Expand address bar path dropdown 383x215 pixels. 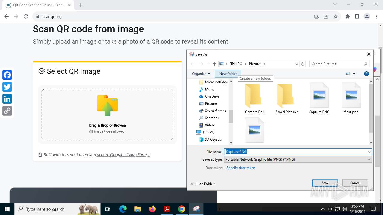[297, 64]
